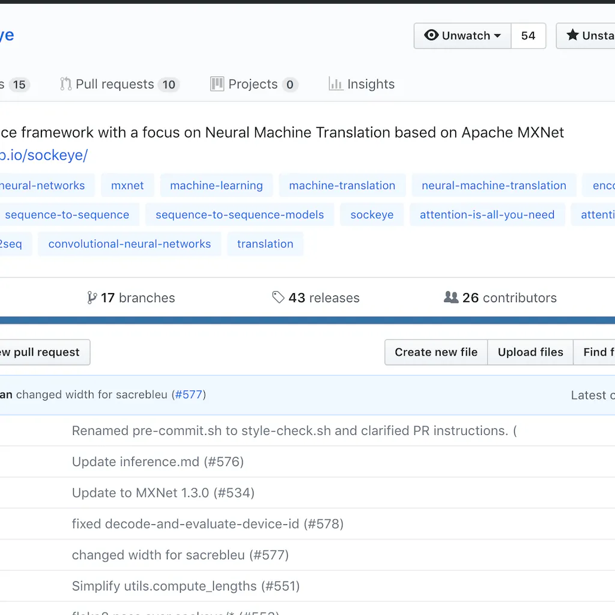Screen dimensions: 615x615
Task: Click the Insights bar graph icon
Action: tap(336, 84)
